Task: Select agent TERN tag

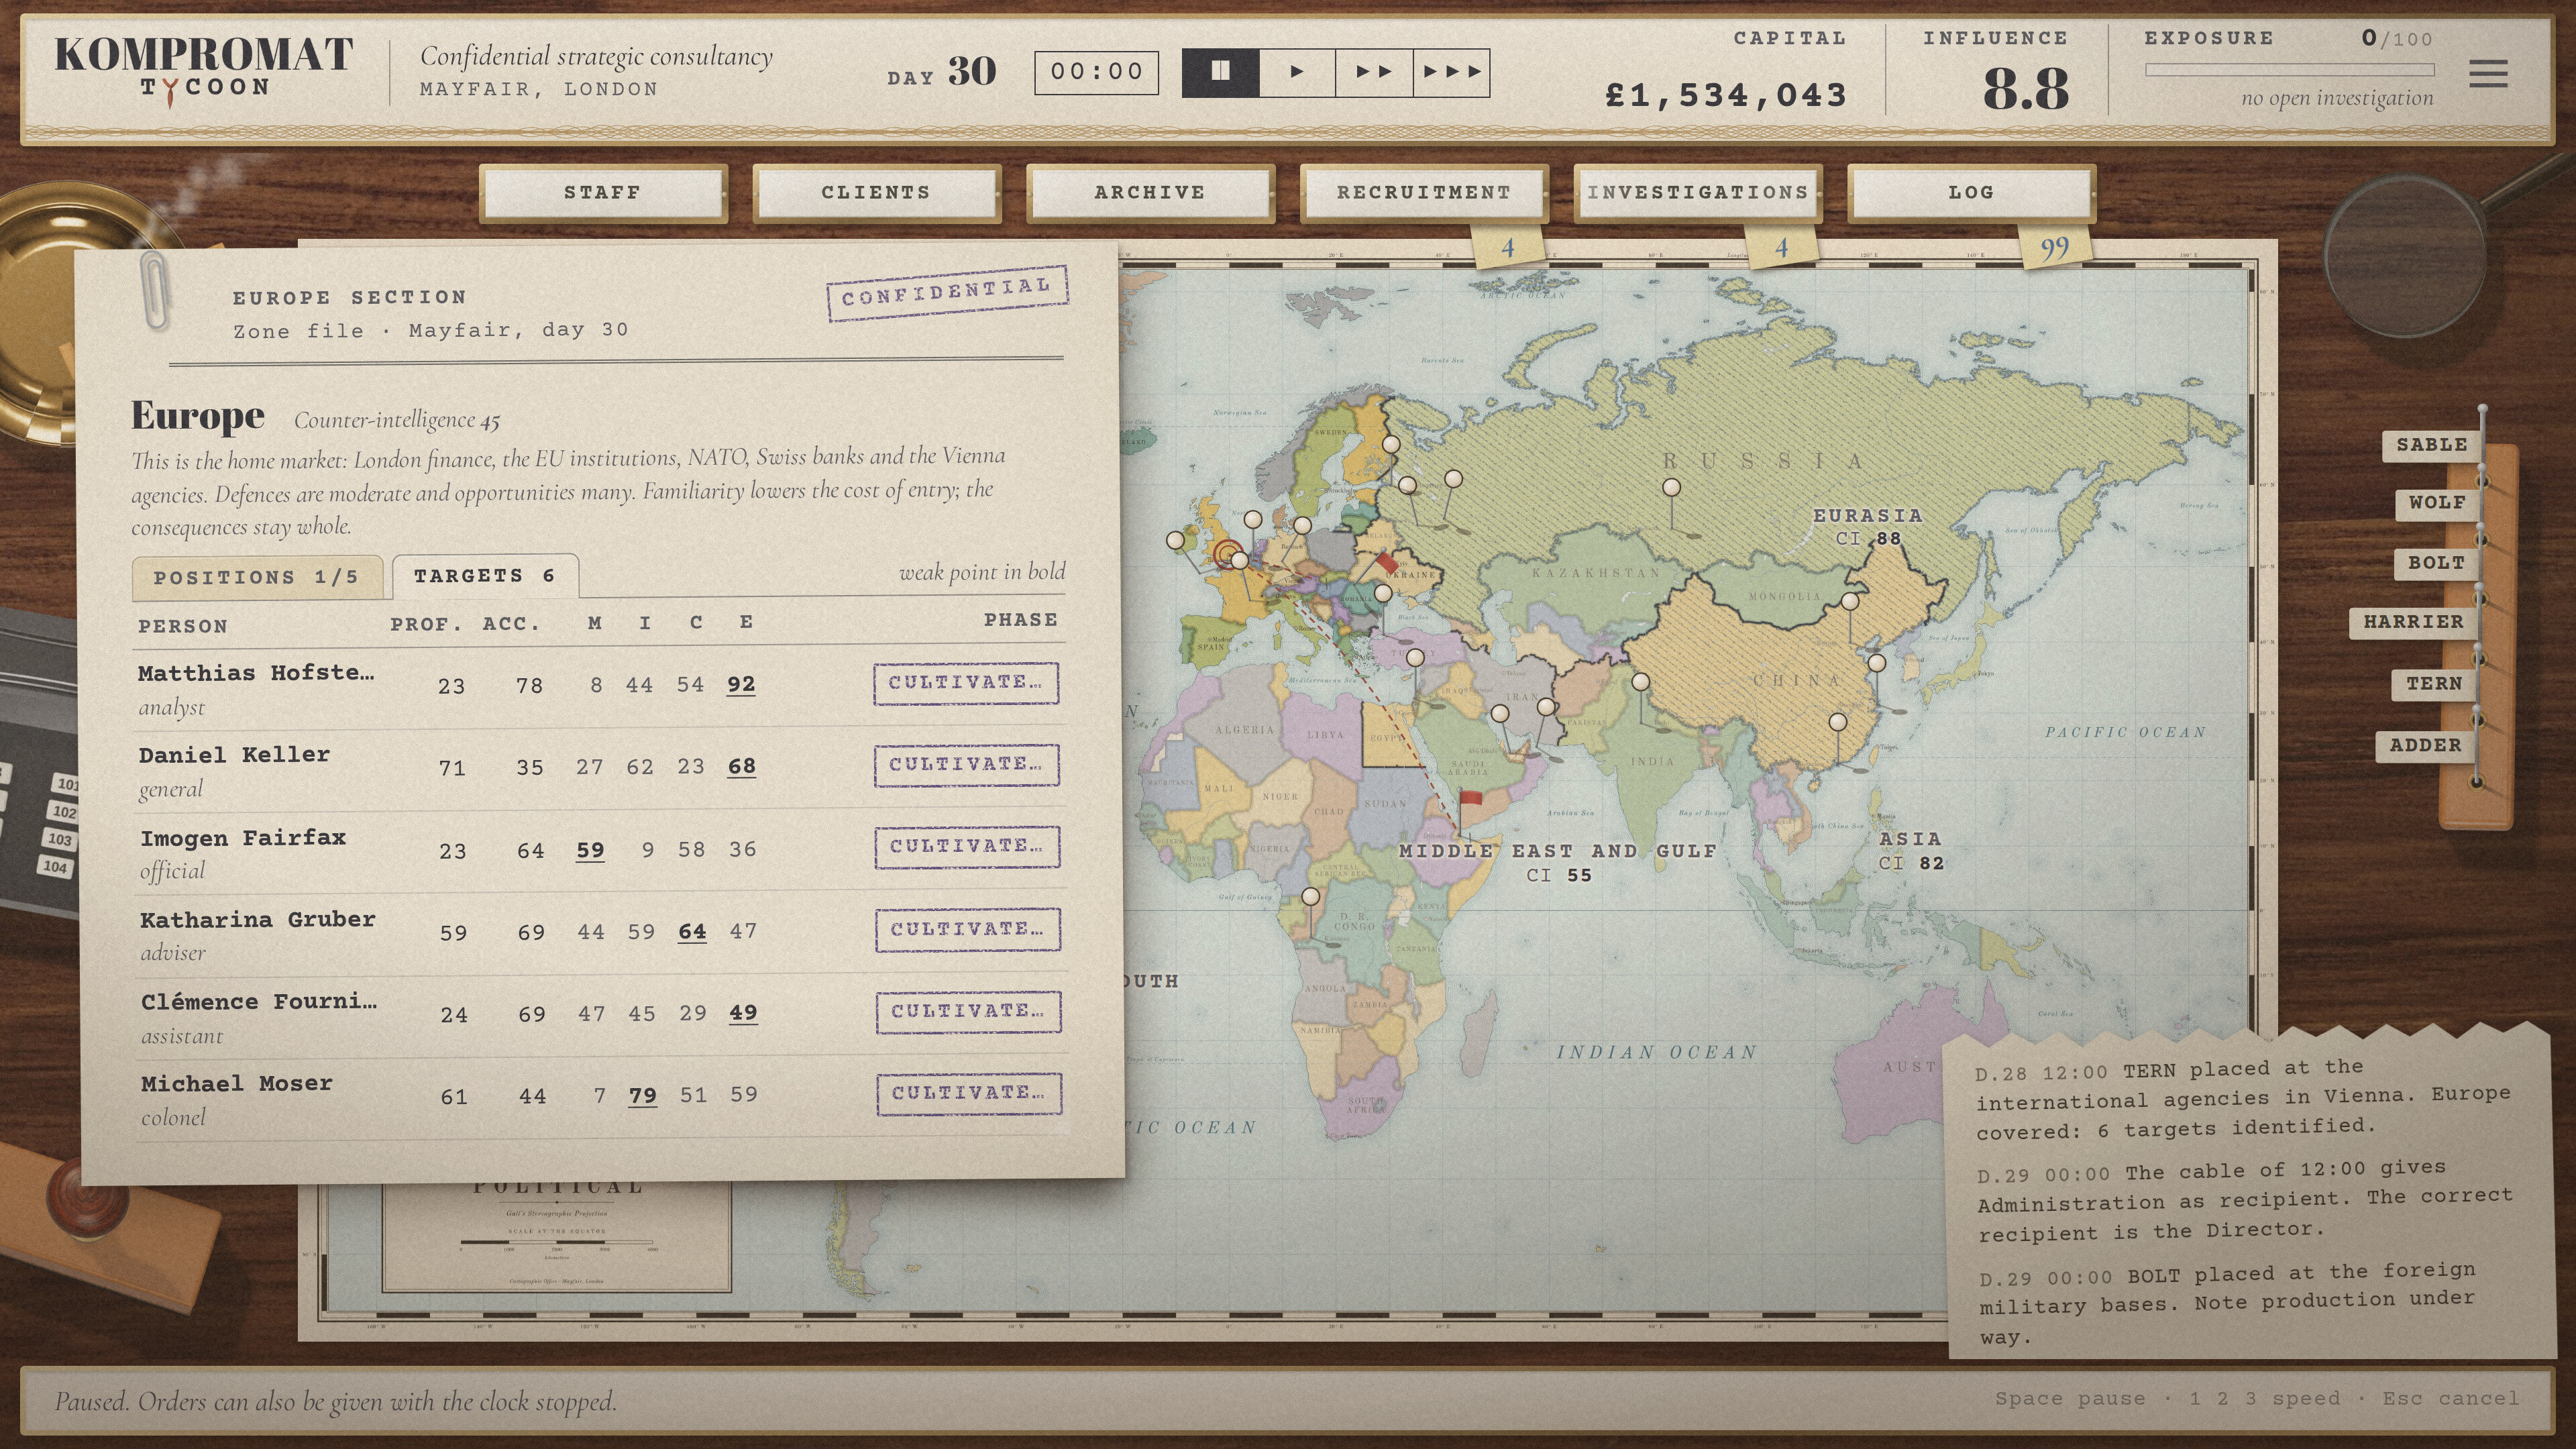Action: (x=2434, y=684)
